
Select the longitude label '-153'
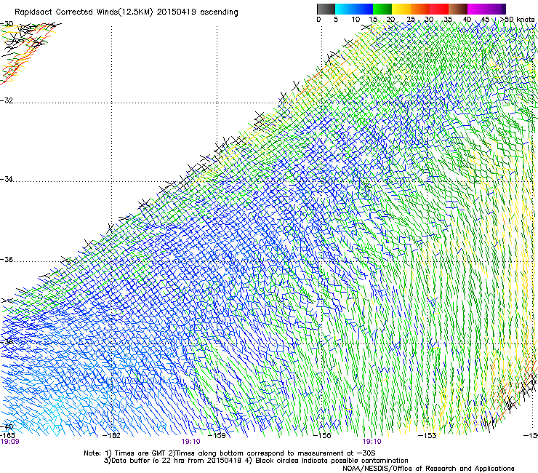coord(427,436)
